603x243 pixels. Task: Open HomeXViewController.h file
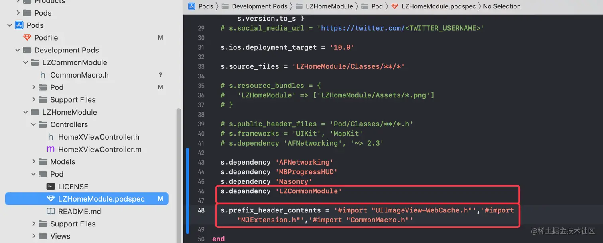pyautogui.click(x=99, y=137)
